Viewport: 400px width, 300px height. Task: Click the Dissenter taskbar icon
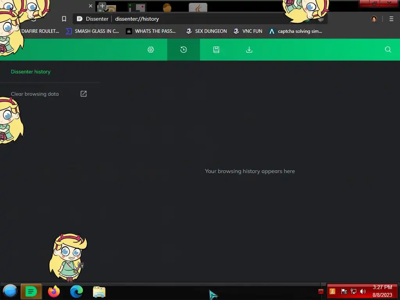point(31,291)
